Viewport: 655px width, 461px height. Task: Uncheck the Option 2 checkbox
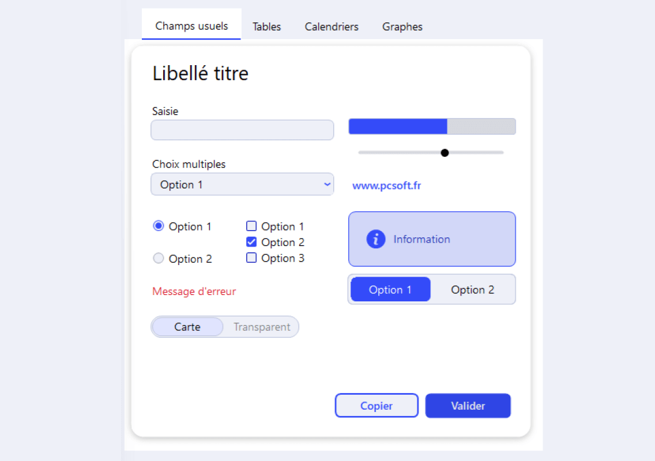click(251, 242)
